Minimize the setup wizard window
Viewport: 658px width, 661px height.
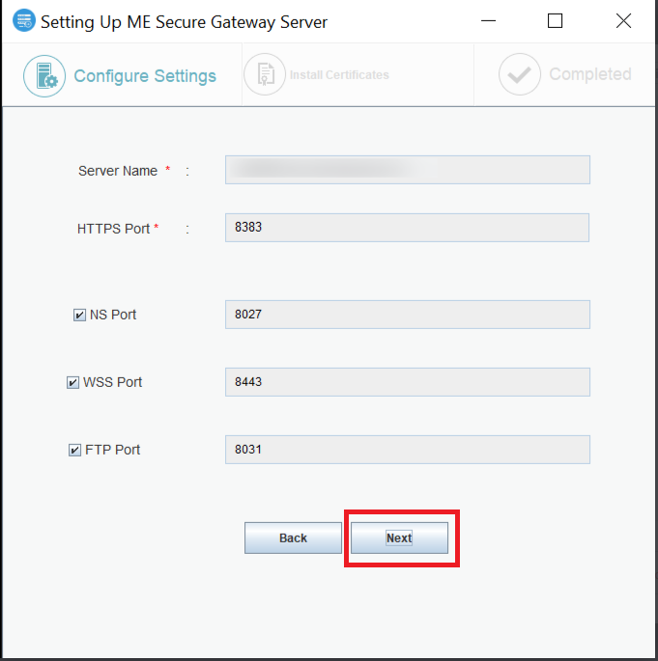click(x=486, y=21)
